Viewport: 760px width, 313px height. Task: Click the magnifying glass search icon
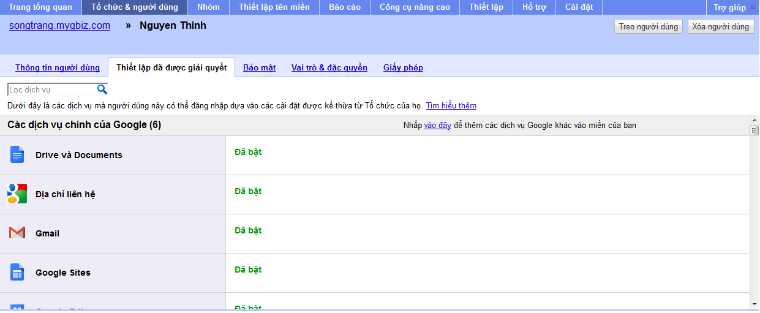coord(102,89)
